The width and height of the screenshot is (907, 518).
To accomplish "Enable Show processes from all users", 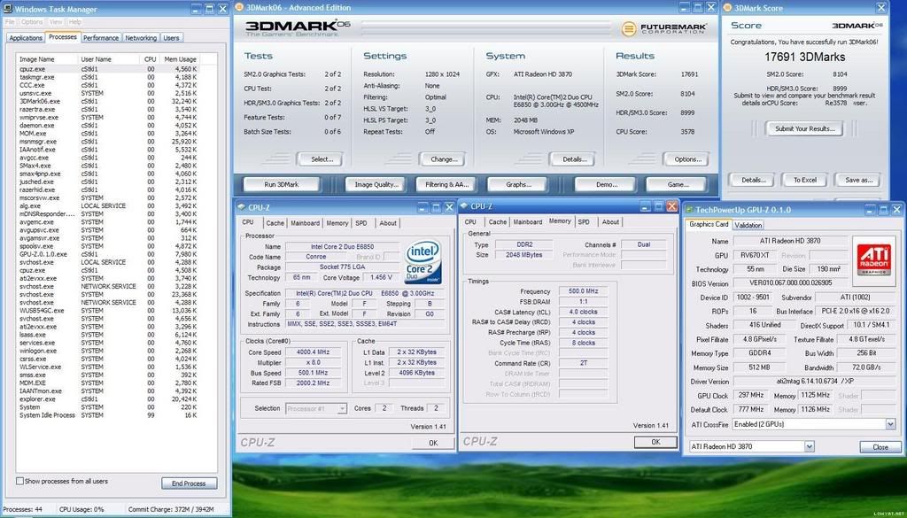I will tap(20, 481).
